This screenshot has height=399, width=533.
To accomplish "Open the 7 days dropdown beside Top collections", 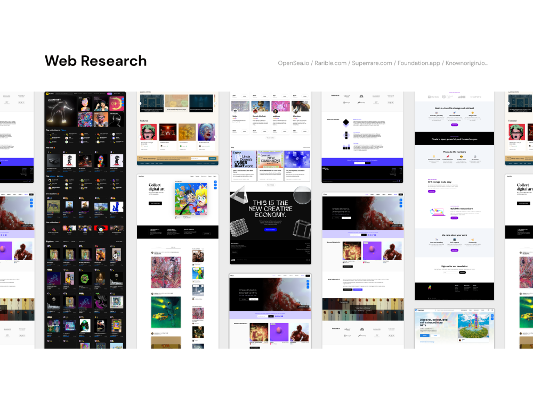I will point(63,130).
